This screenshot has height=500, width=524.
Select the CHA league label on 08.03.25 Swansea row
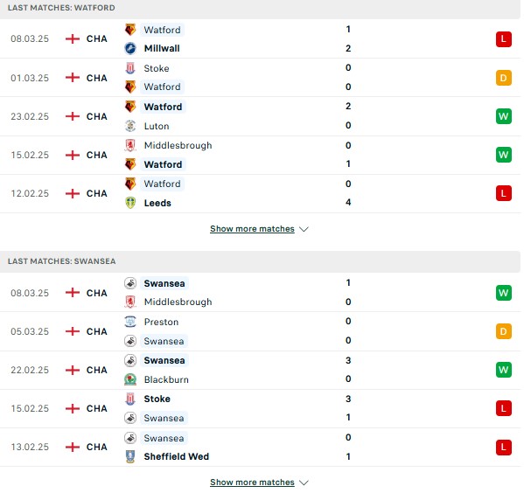96,293
